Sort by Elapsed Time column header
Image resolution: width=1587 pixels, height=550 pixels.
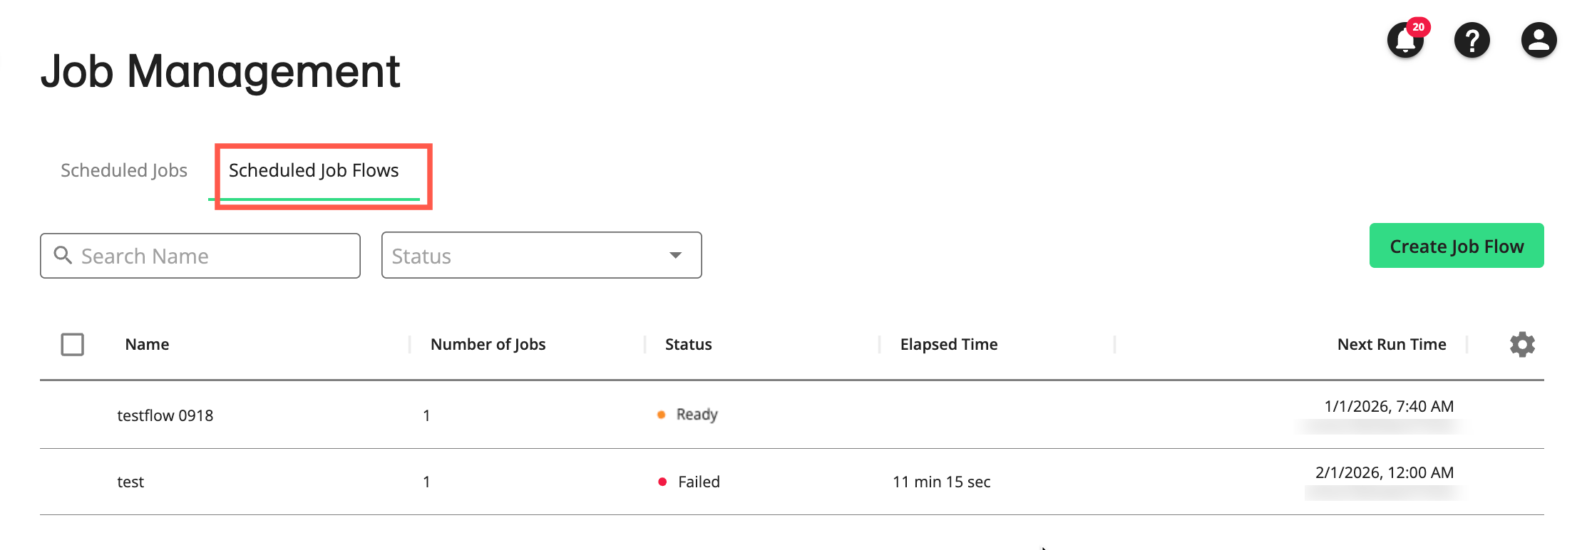tap(948, 345)
